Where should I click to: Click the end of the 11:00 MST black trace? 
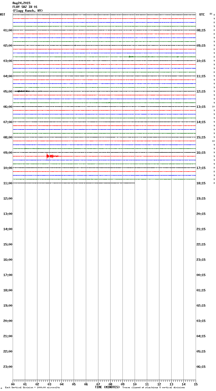(134, 183)
